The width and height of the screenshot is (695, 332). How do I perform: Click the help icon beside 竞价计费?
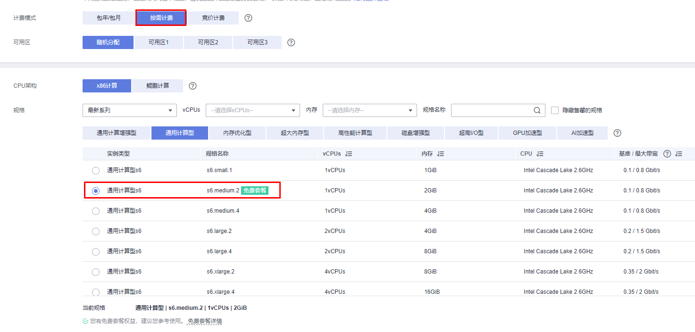[248, 18]
